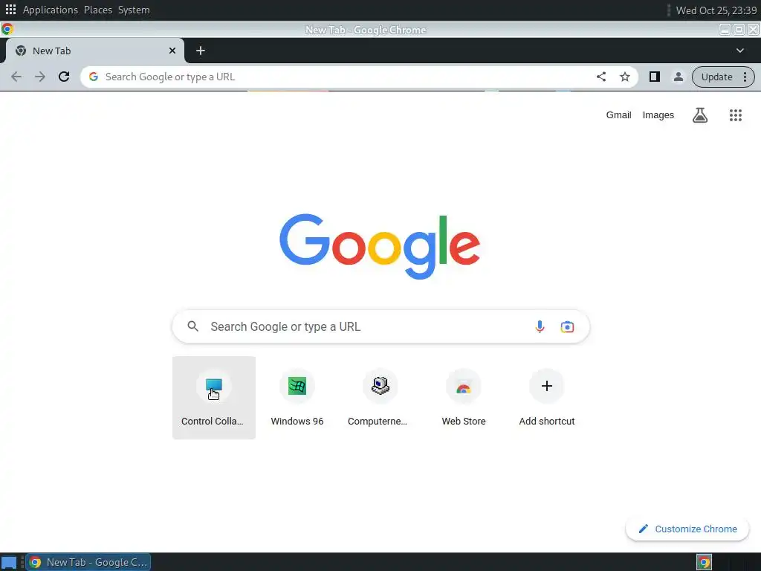Image resolution: width=761 pixels, height=571 pixels.
Task: Select New Tab - Google Chrome taskbar item
Action: point(88,562)
